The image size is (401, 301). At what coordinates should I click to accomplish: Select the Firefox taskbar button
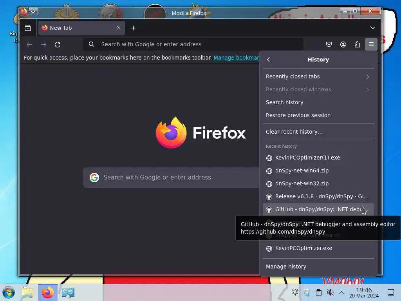[47, 292]
